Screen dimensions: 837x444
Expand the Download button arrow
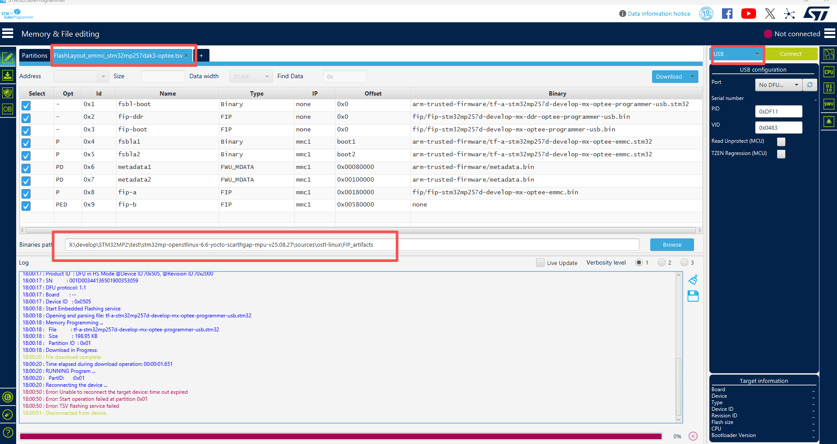(692, 76)
